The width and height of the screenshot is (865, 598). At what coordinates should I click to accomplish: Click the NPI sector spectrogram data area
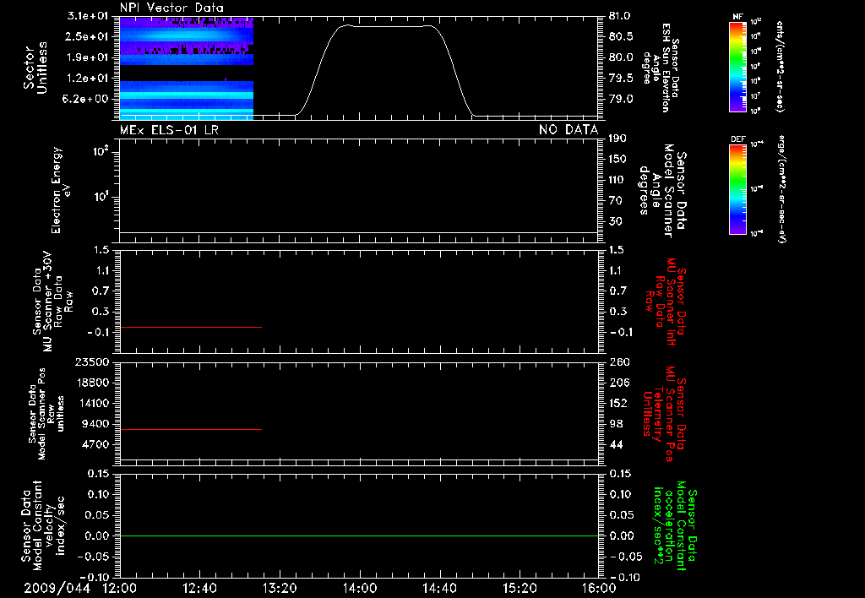click(187, 68)
